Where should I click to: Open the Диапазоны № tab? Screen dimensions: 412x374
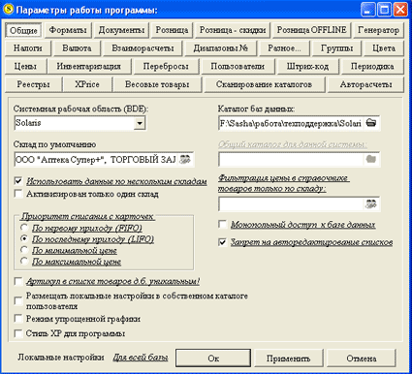pos(221,48)
